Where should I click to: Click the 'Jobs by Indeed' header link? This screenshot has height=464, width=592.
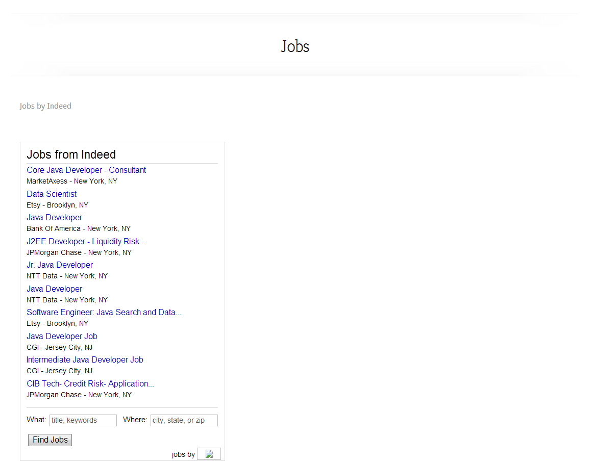(45, 106)
